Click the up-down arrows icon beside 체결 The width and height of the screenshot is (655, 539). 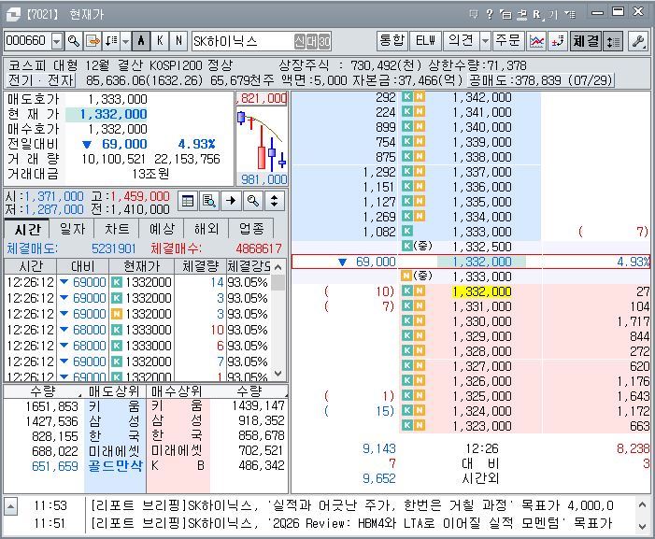click(613, 41)
